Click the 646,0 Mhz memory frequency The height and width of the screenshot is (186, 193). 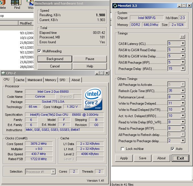click(x=151, y=25)
